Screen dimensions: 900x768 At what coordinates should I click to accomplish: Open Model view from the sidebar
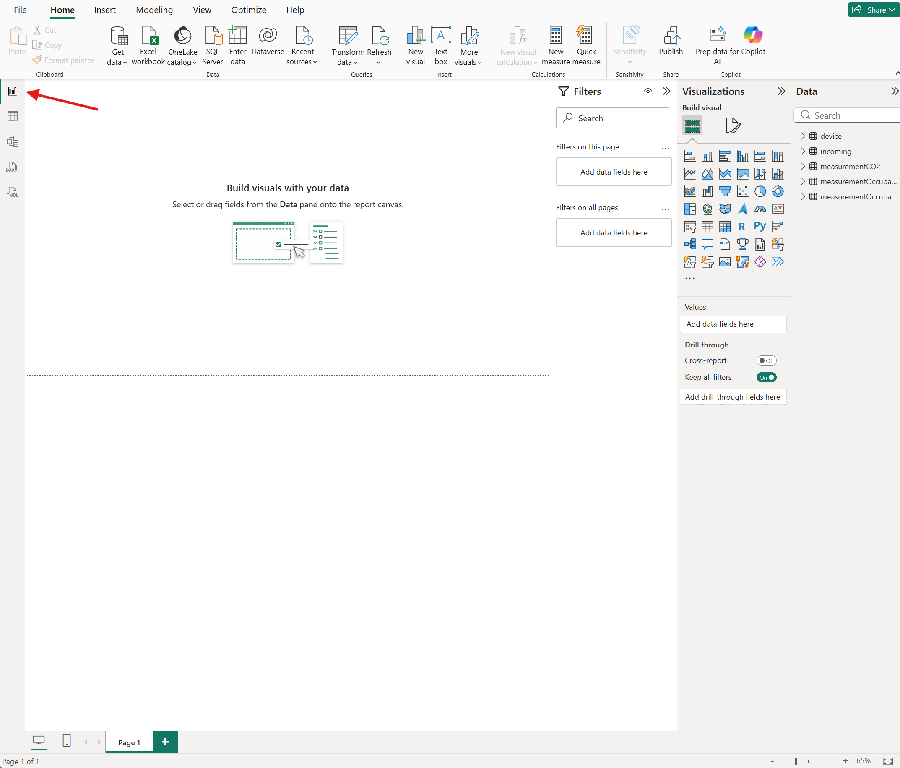[12, 141]
